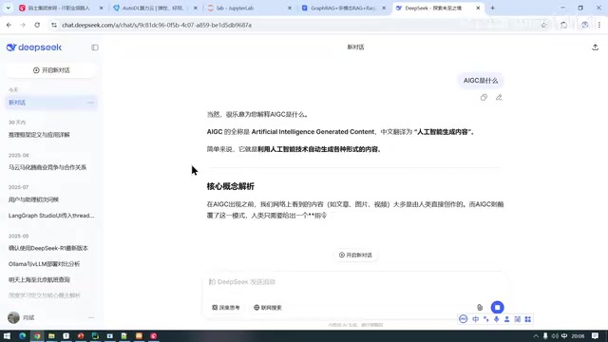Open the Windows Start menu
Image resolution: width=608 pixels, height=342 pixels.
click(7, 335)
